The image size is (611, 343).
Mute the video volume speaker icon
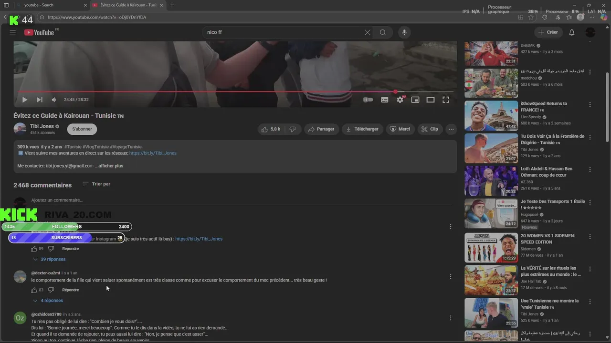[54, 100]
